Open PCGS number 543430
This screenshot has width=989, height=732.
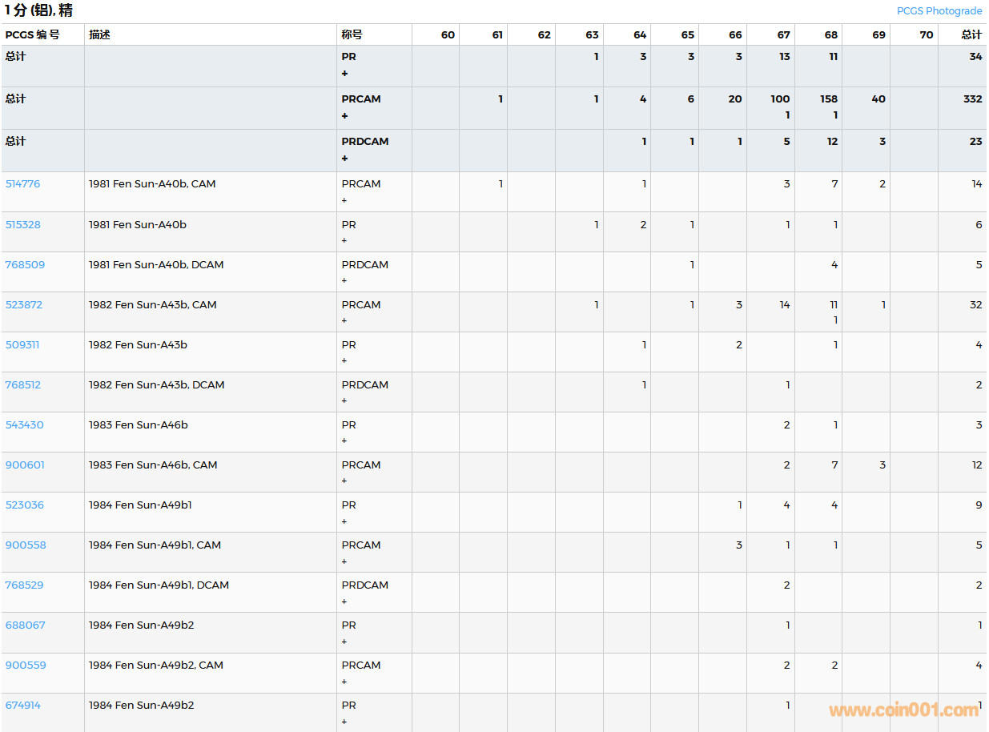click(x=24, y=425)
